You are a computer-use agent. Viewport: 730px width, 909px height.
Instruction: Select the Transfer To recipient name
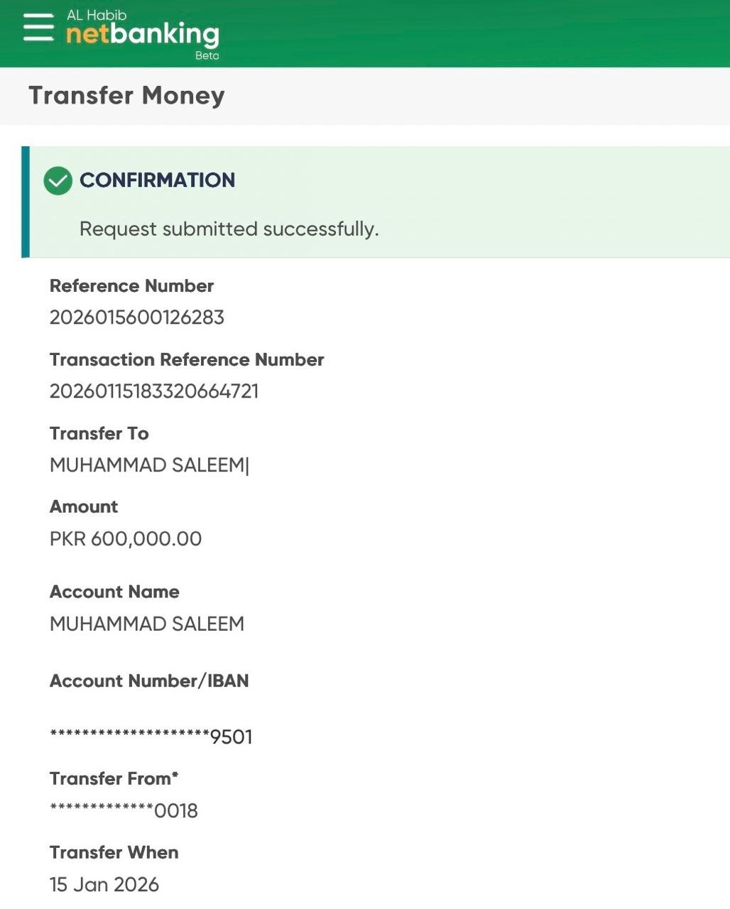(147, 465)
